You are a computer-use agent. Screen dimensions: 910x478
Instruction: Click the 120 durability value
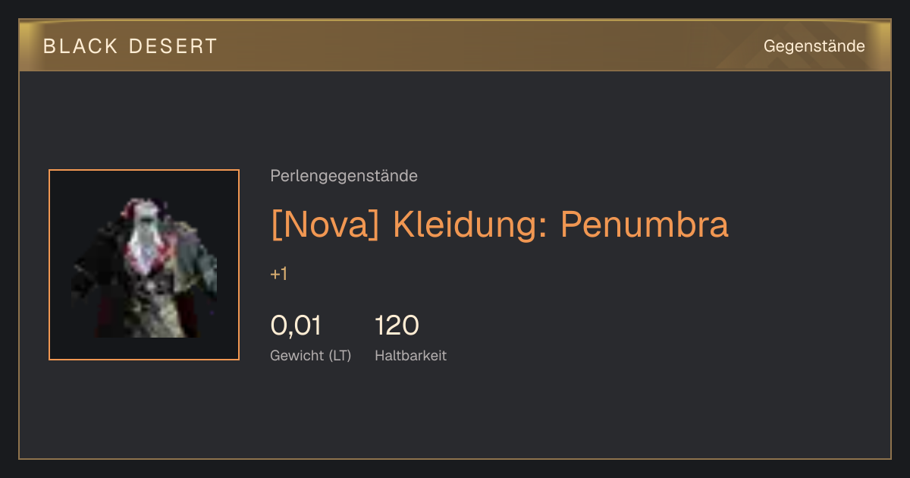coord(397,325)
